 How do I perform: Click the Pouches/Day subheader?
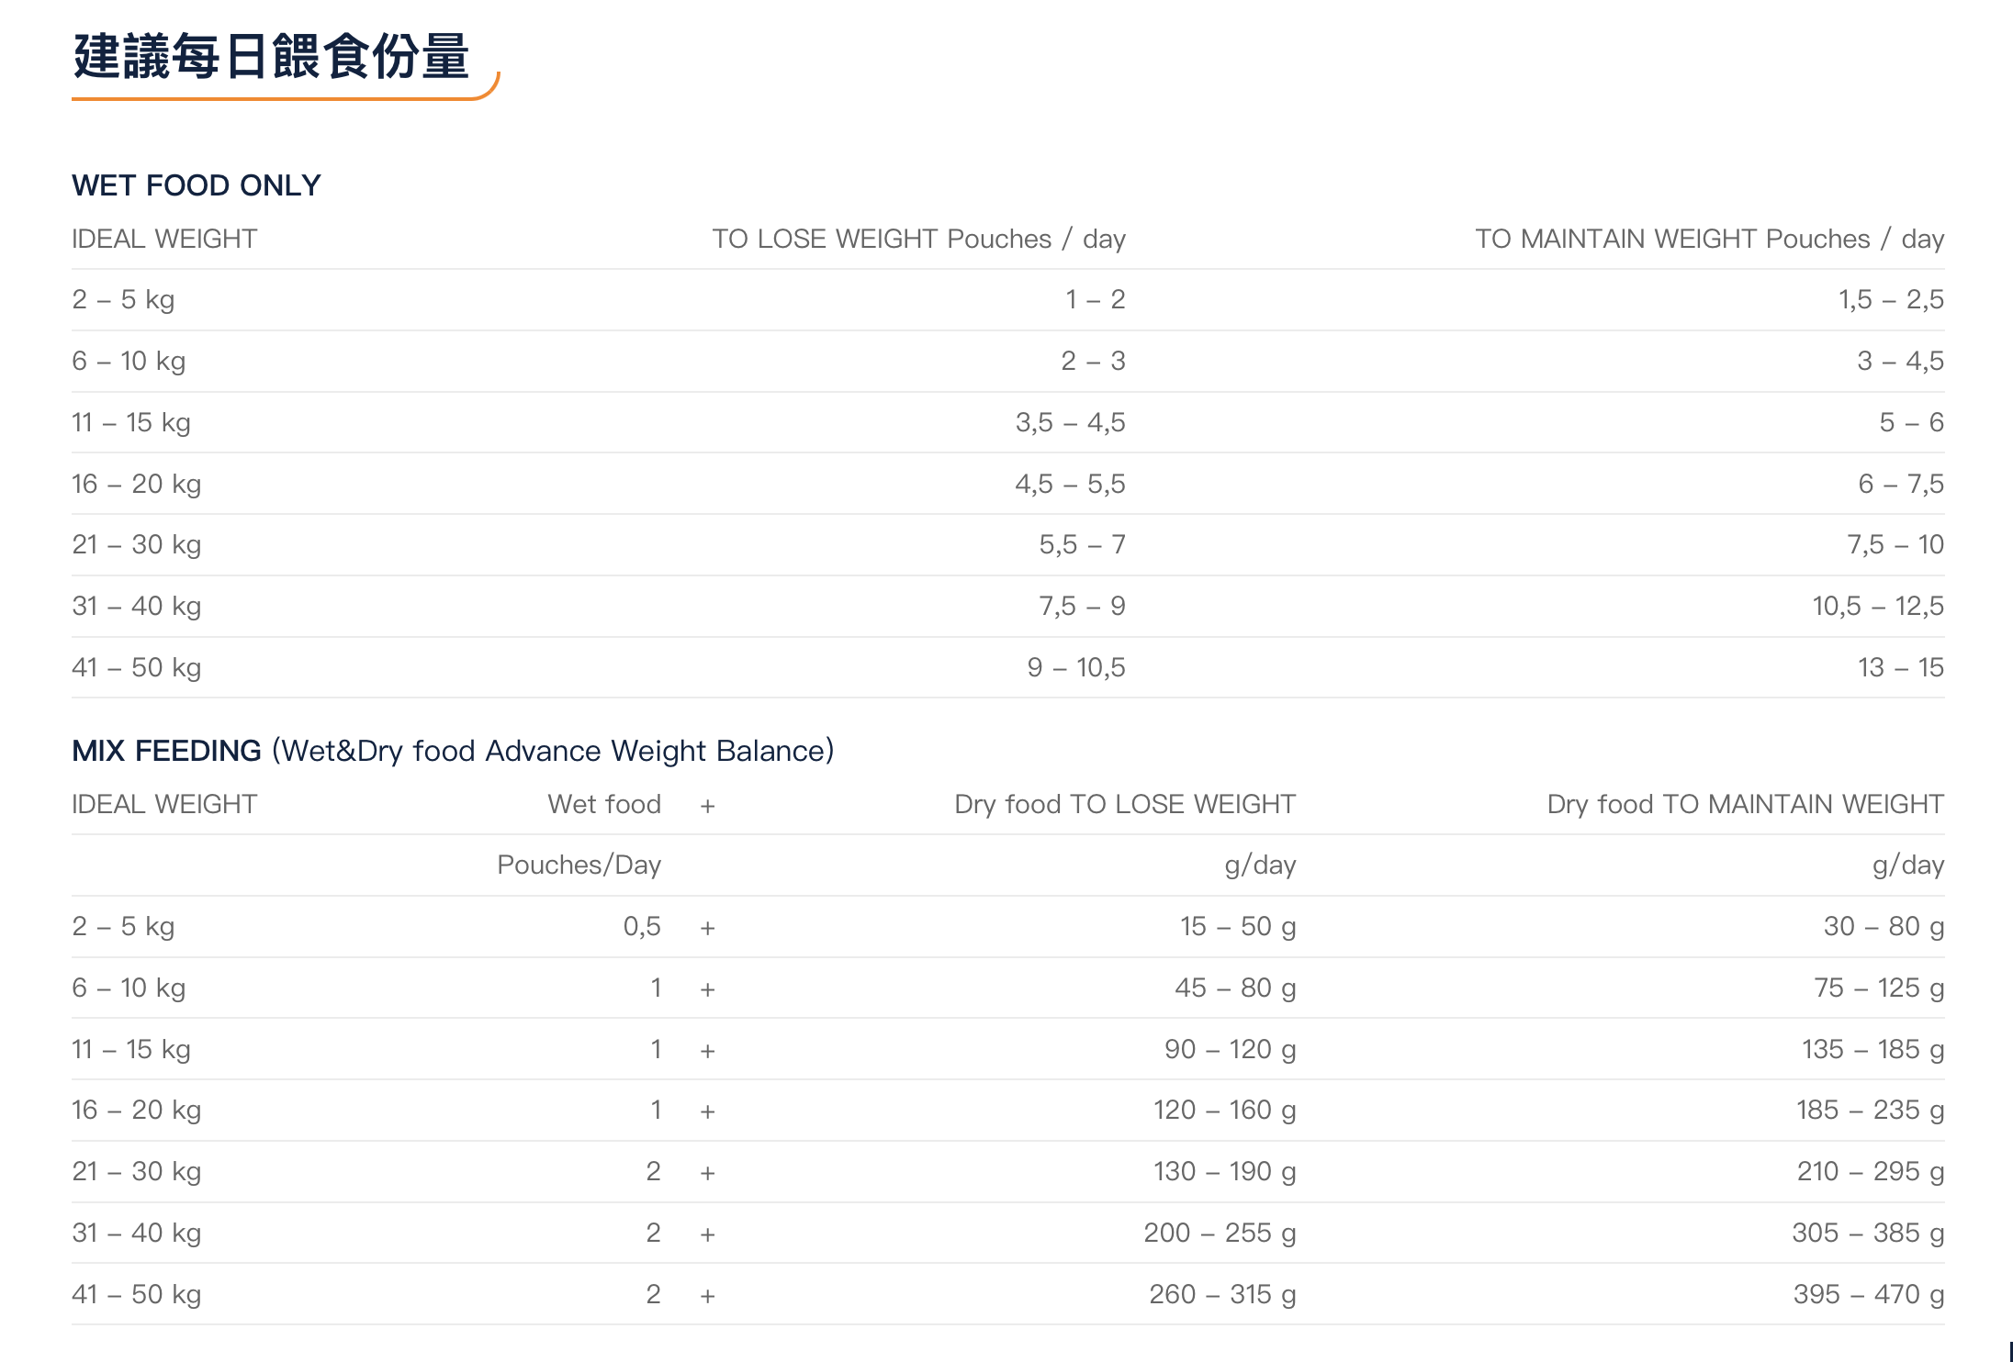tap(579, 865)
